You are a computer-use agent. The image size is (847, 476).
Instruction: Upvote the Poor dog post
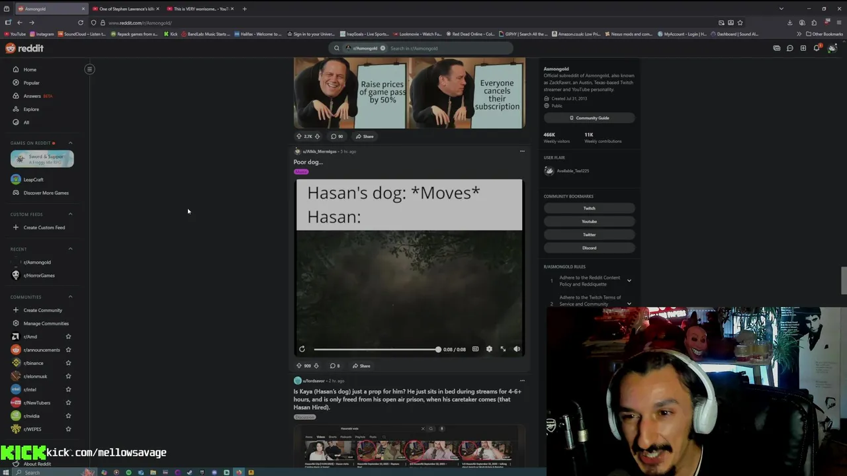(298, 366)
